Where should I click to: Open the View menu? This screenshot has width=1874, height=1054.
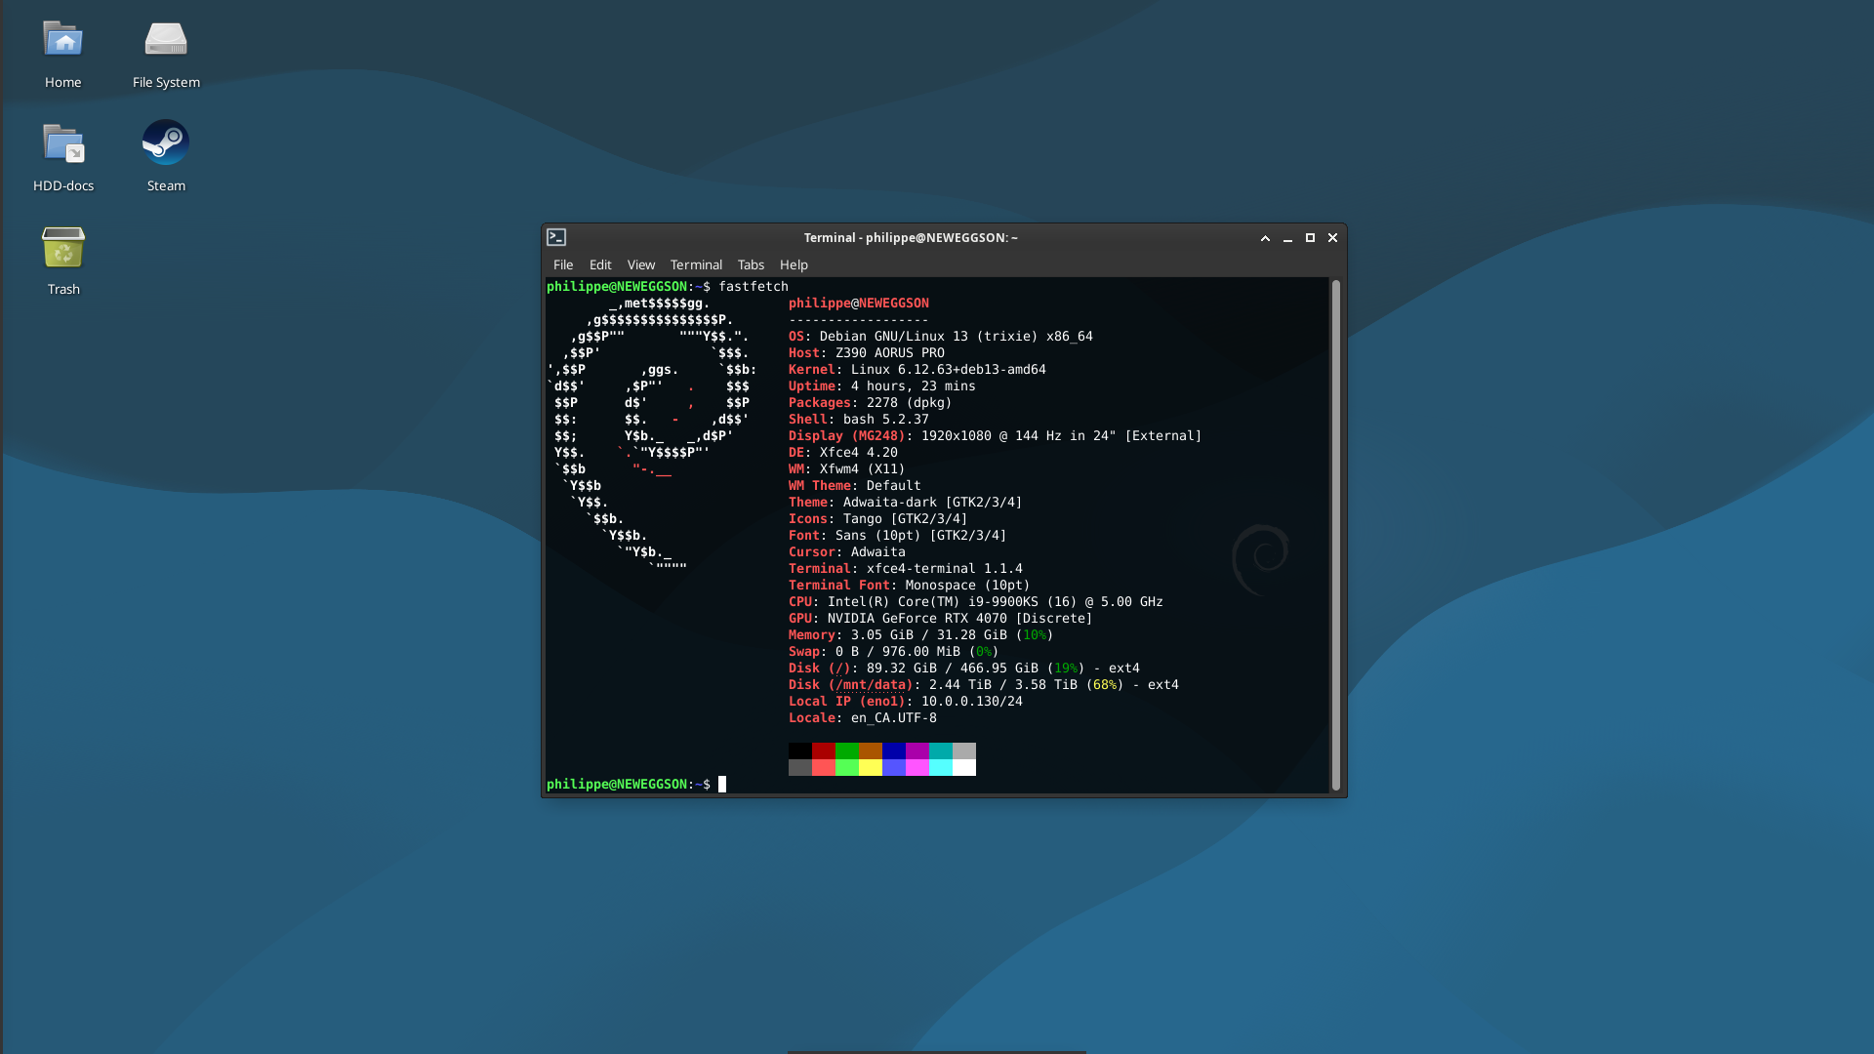pyautogui.click(x=641, y=264)
